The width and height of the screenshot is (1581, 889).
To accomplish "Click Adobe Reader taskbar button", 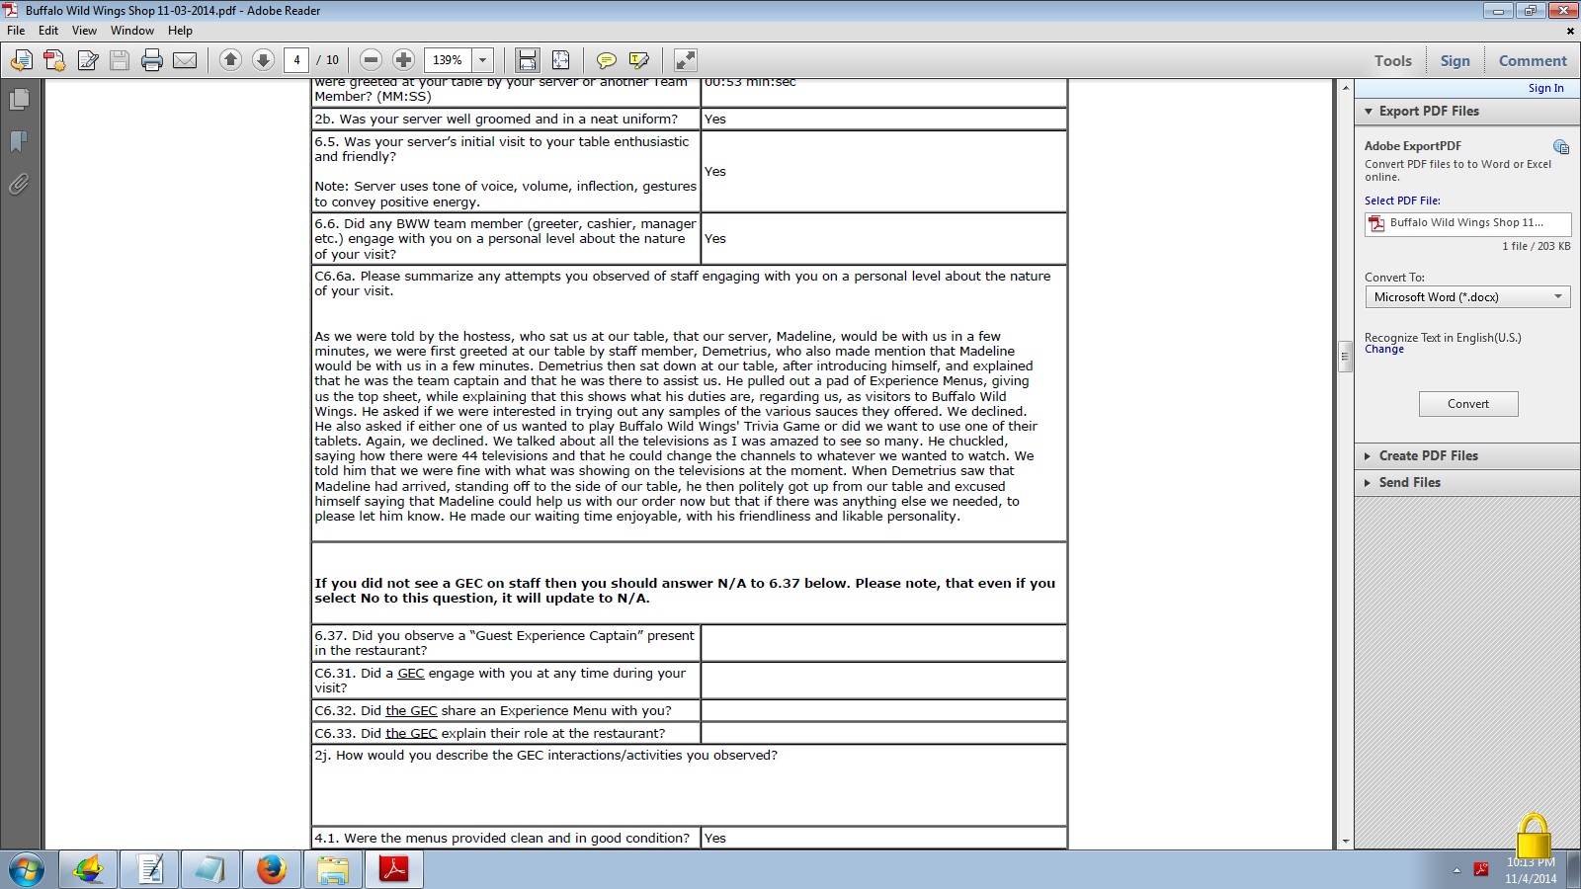I will coord(394,869).
